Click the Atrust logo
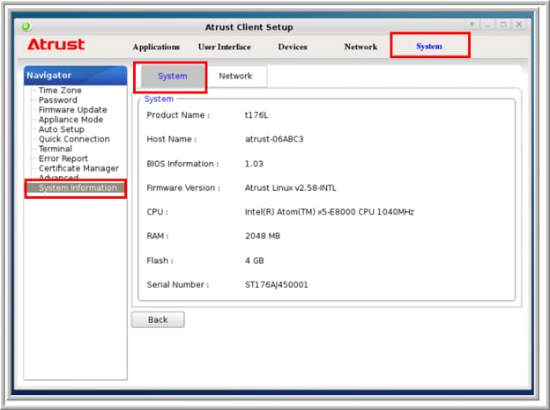The height and width of the screenshot is (410, 550). 56,45
